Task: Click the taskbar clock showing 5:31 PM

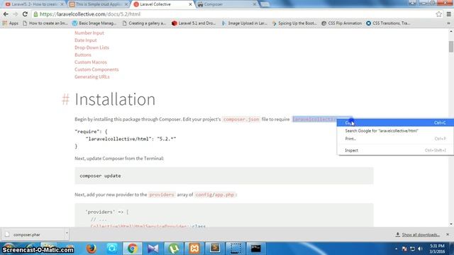Action: click(437, 249)
